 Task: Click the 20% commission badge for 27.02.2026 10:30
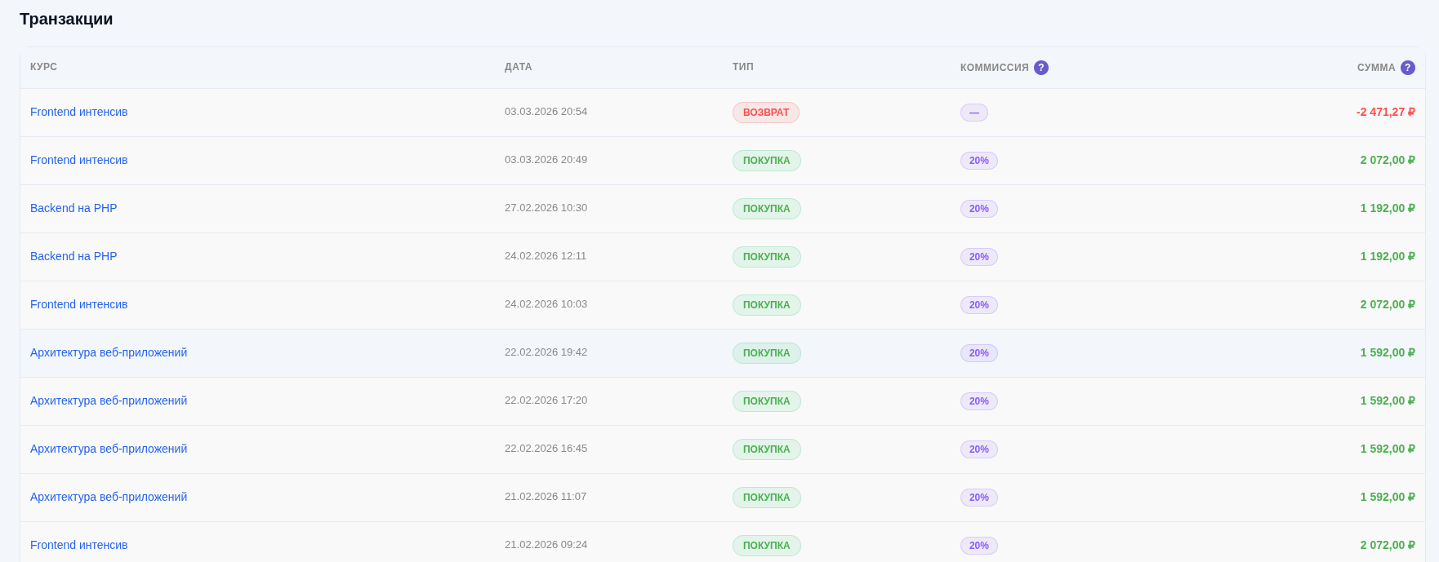[979, 209]
